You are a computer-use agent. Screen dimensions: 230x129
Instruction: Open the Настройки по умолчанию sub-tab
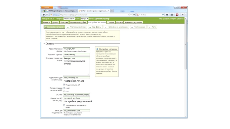coord(116,27)
